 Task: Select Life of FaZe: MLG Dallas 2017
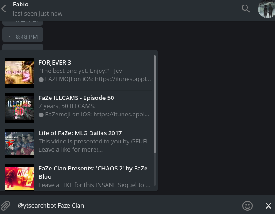coord(78,143)
